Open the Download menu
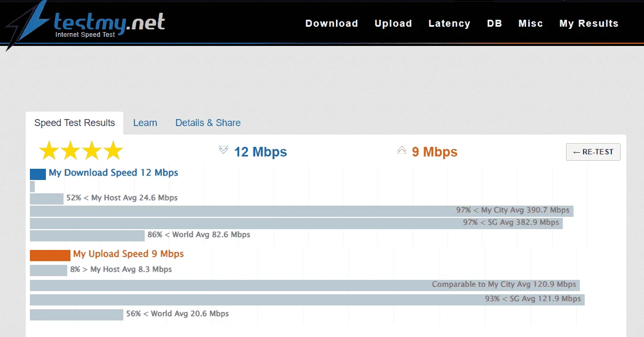Screen dimensions: 644x337 [332, 23]
